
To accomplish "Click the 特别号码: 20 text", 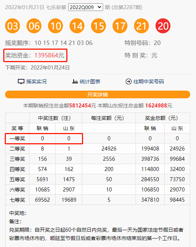I will coord(142,43).
